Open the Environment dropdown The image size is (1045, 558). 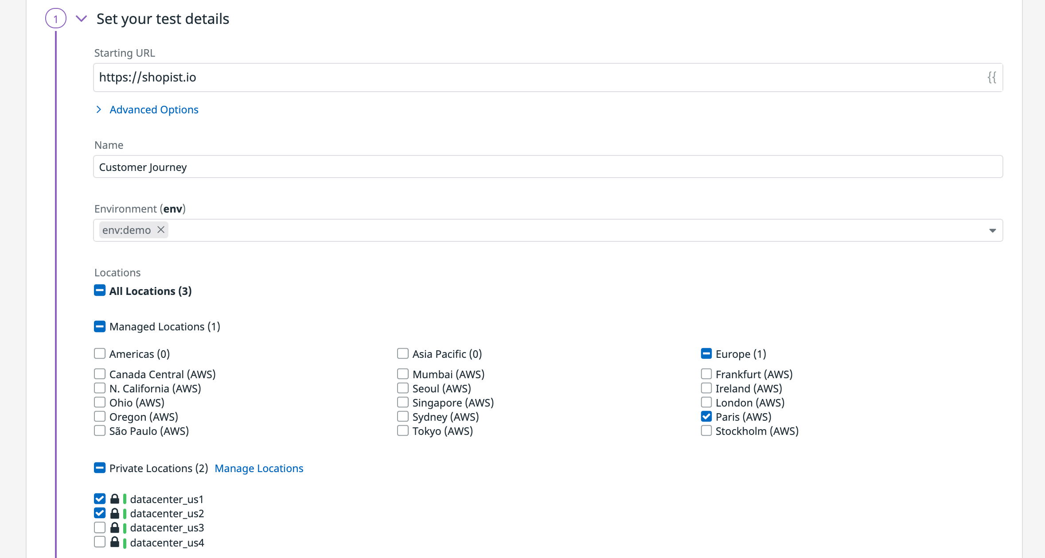tap(992, 230)
